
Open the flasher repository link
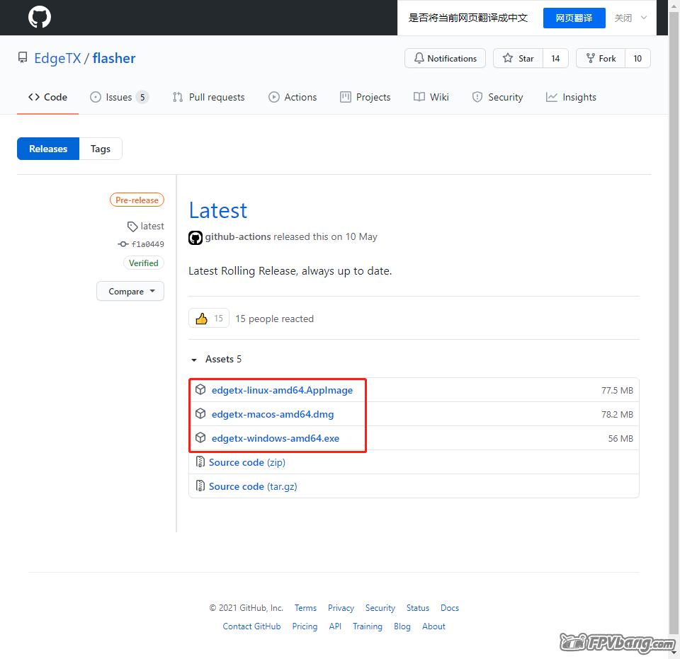(x=114, y=58)
